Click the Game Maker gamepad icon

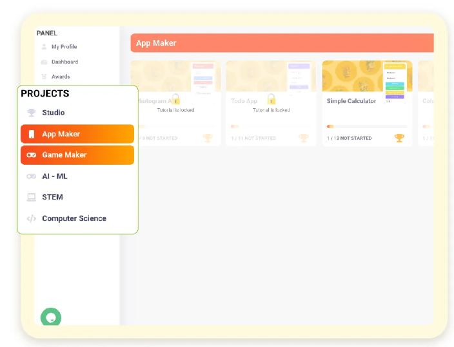tap(32, 155)
